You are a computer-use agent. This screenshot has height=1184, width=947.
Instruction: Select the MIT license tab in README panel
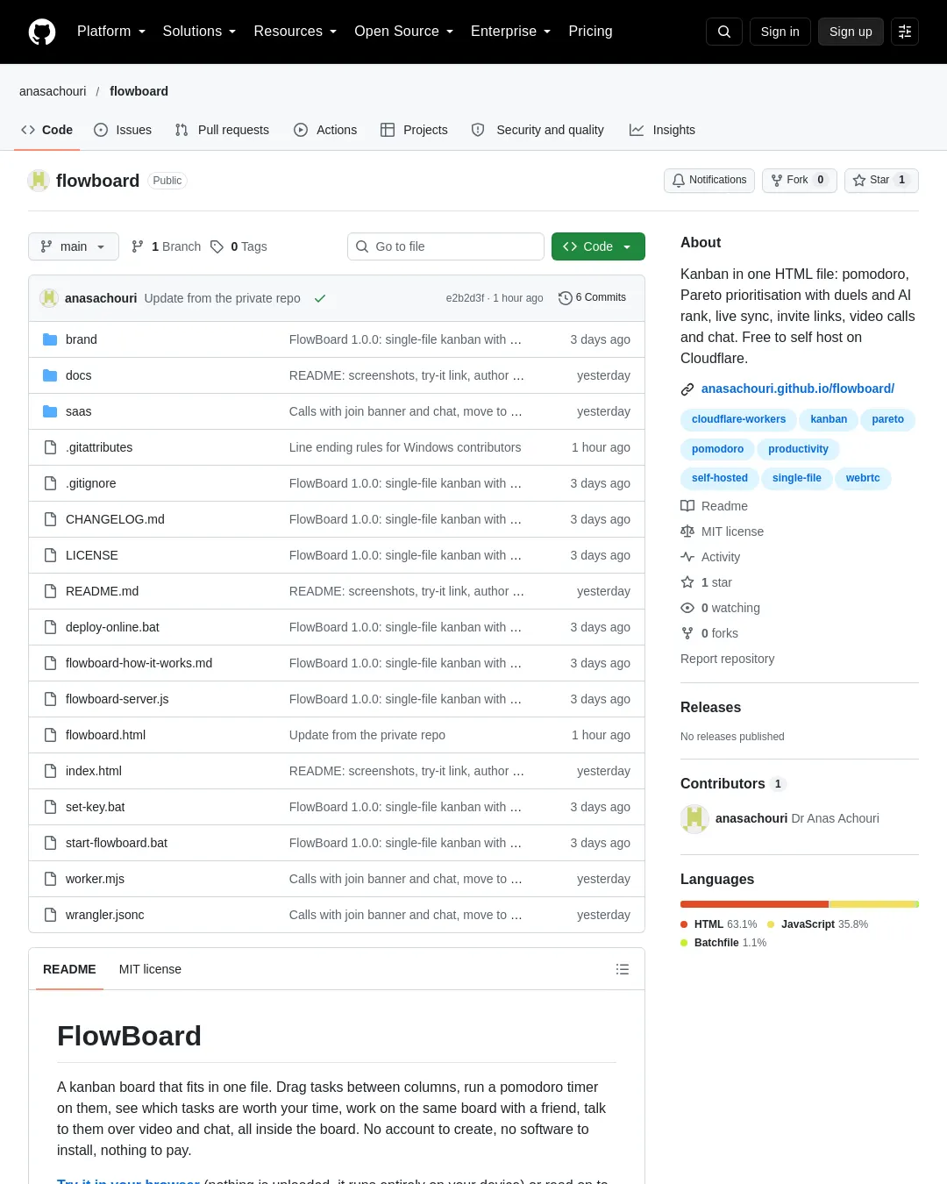click(x=150, y=969)
